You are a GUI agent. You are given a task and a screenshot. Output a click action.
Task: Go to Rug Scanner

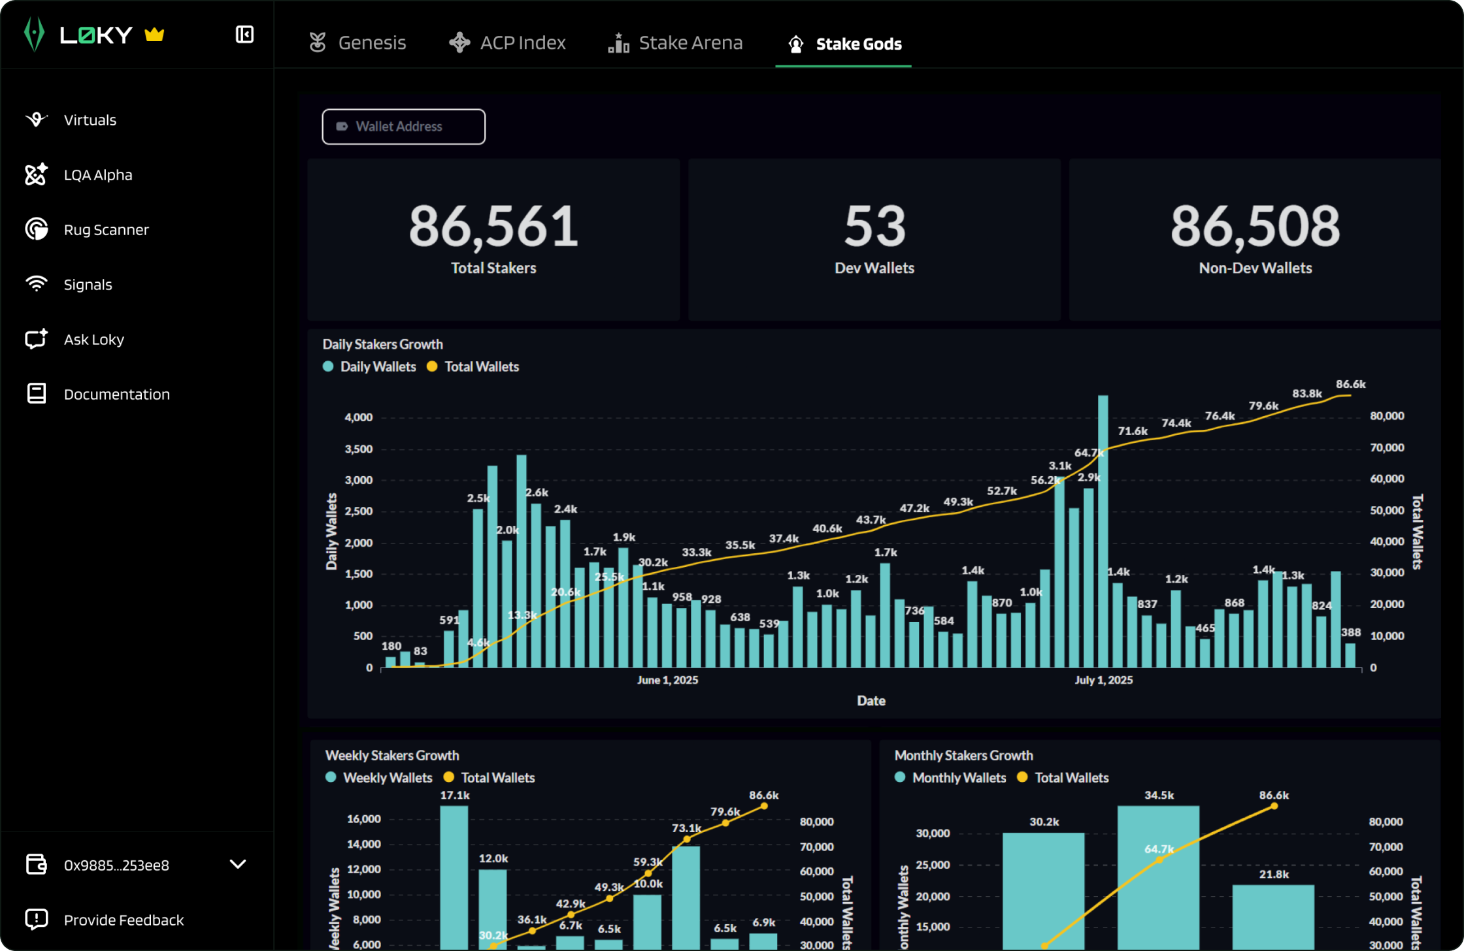(106, 229)
